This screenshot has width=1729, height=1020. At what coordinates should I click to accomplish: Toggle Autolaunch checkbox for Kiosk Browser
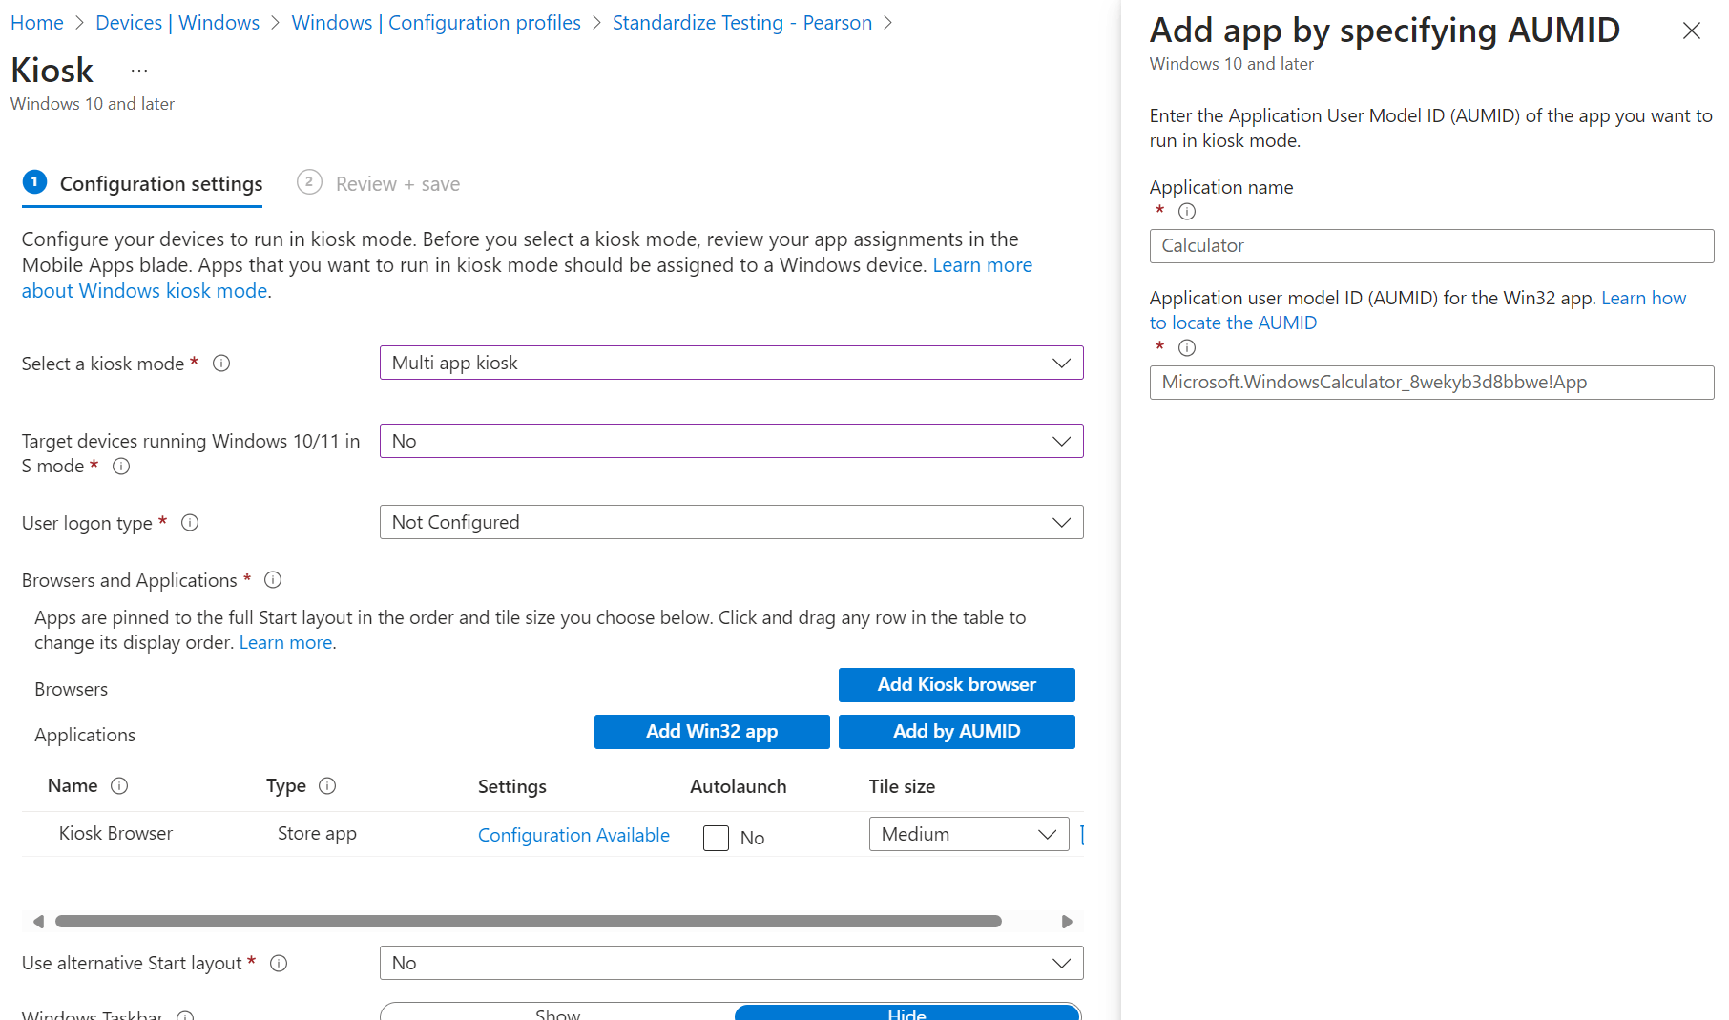(x=716, y=838)
